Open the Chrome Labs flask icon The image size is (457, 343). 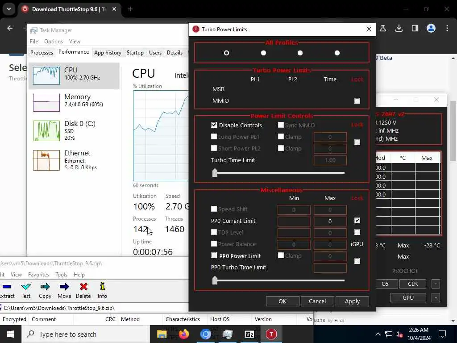[x=382, y=28]
